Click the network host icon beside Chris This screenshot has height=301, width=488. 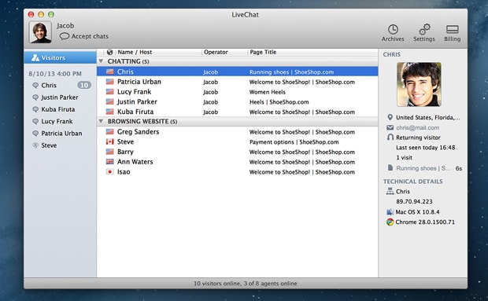click(390, 191)
